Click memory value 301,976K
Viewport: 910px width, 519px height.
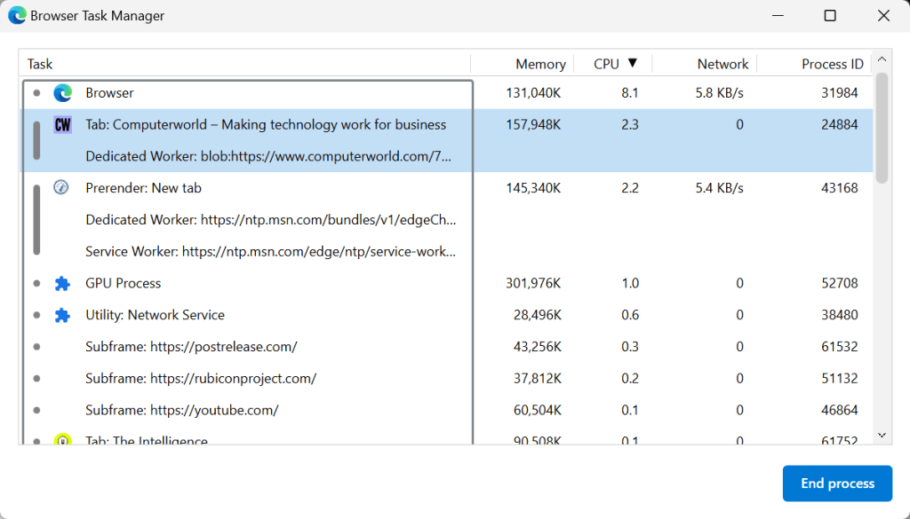coord(533,283)
